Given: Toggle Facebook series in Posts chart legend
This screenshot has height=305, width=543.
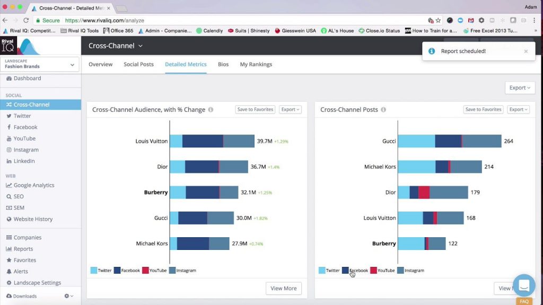Looking at the screenshot, I should tap(355, 271).
